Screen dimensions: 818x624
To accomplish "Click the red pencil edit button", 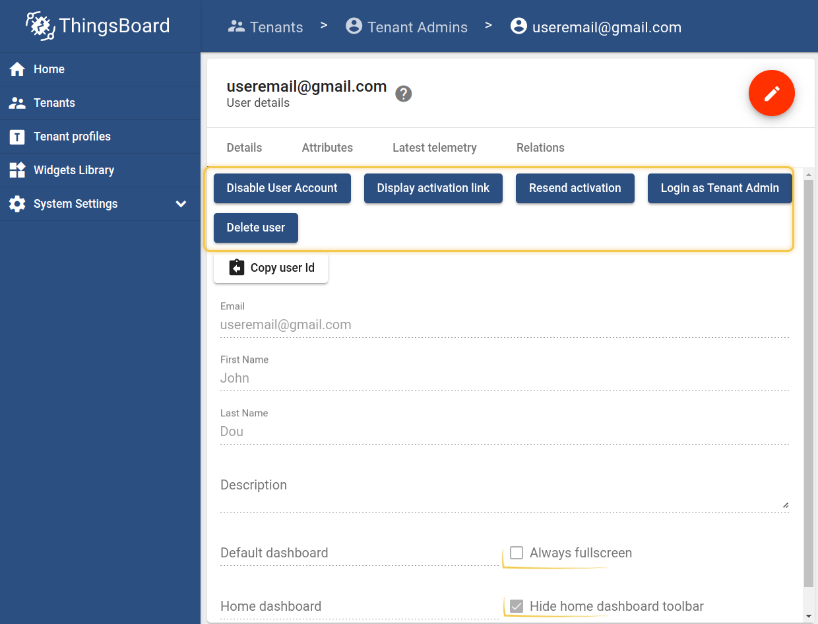I will click(x=771, y=93).
